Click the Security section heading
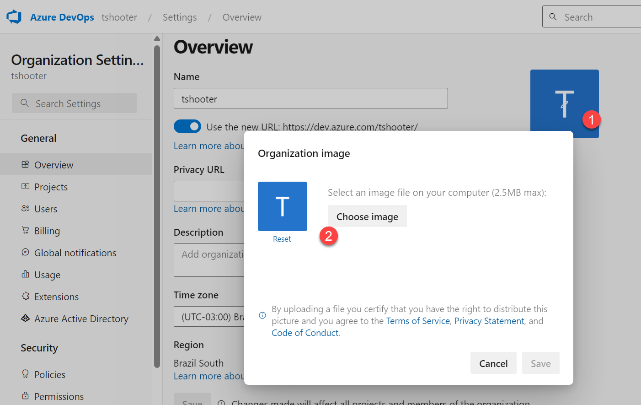Viewport: 641px width, 405px height. point(39,348)
